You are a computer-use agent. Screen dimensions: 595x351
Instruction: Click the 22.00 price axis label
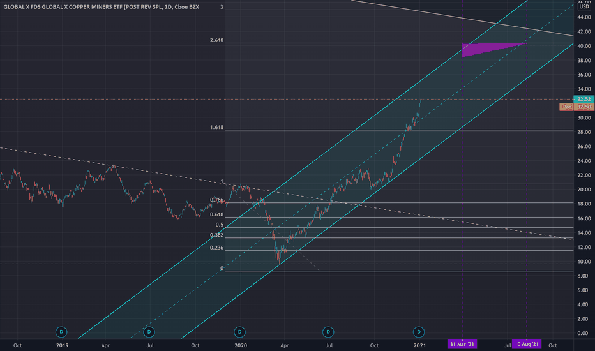(584, 175)
